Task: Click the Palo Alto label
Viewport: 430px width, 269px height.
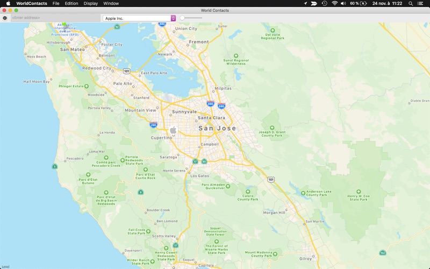Action: tap(123, 83)
